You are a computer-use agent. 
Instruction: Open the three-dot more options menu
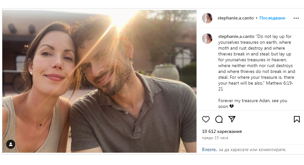tap(296, 18)
